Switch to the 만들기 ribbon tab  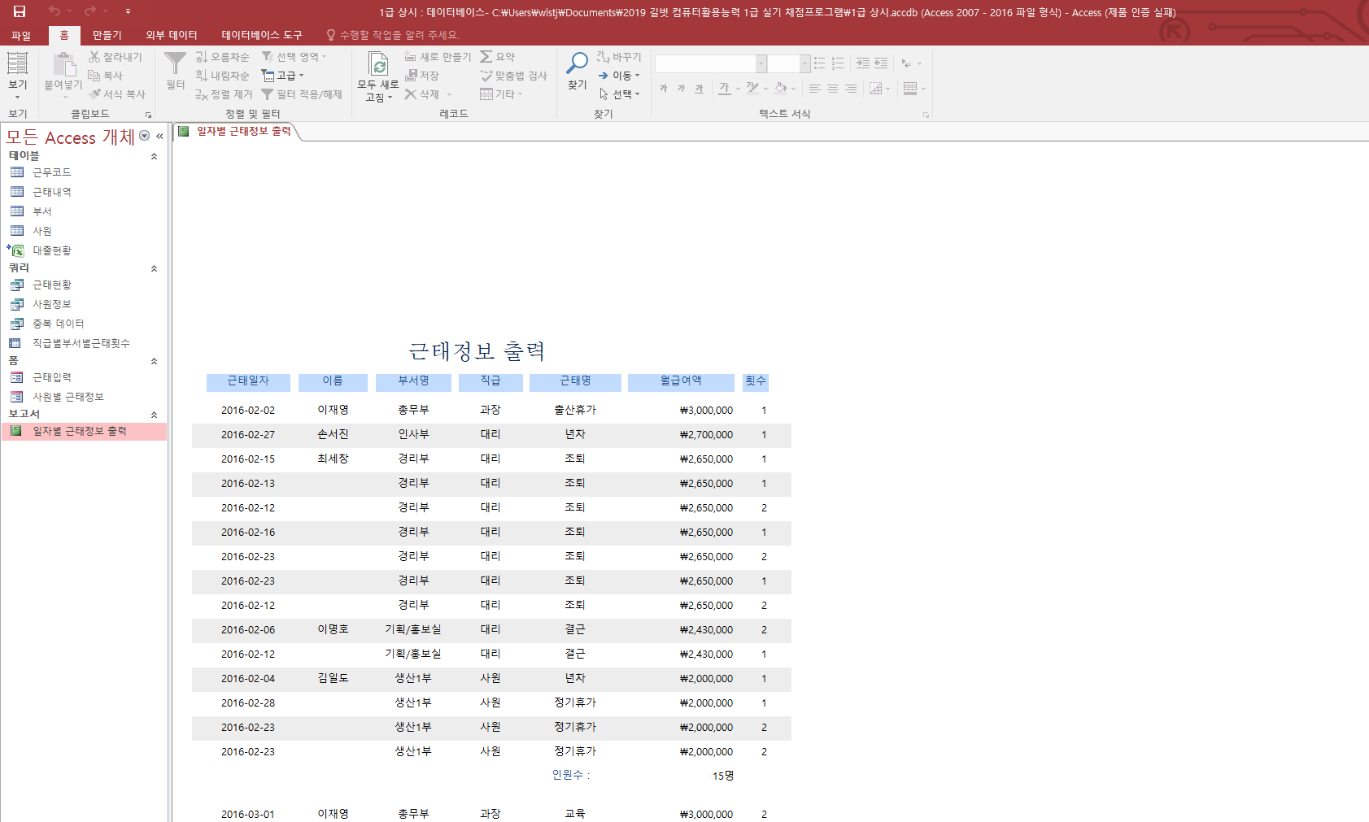[107, 35]
